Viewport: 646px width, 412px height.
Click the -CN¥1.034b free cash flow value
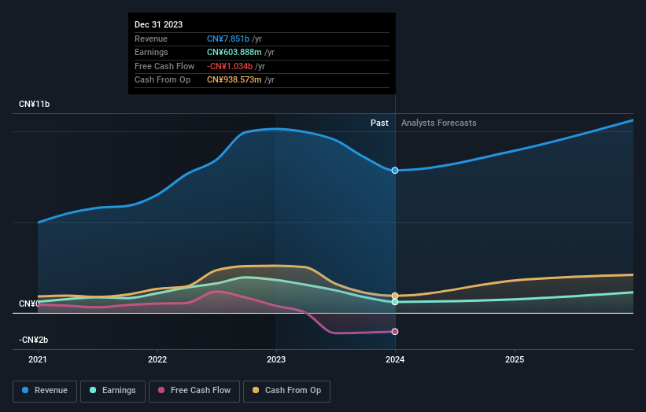[x=230, y=66]
